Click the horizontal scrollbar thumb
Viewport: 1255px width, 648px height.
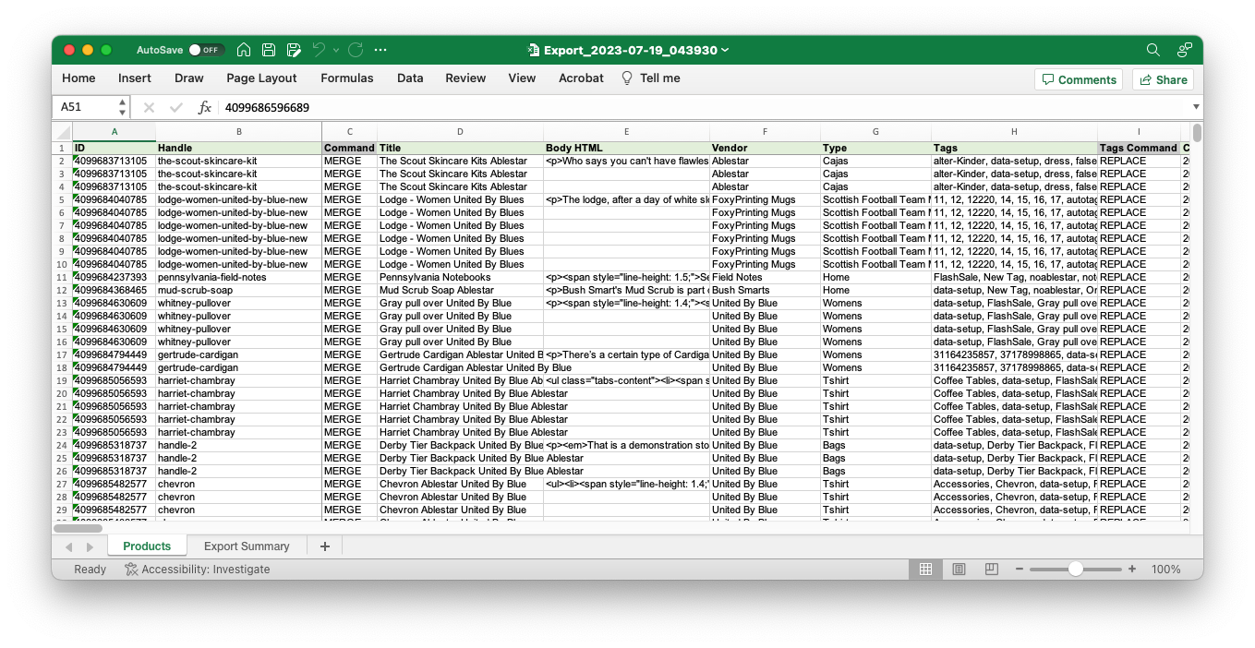(x=78, y=528)
